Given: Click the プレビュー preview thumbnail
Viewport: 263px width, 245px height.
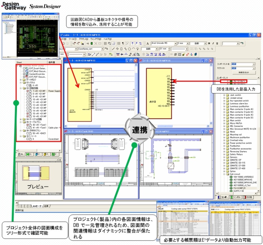Looking at the screenshot, I should point(38,178).
